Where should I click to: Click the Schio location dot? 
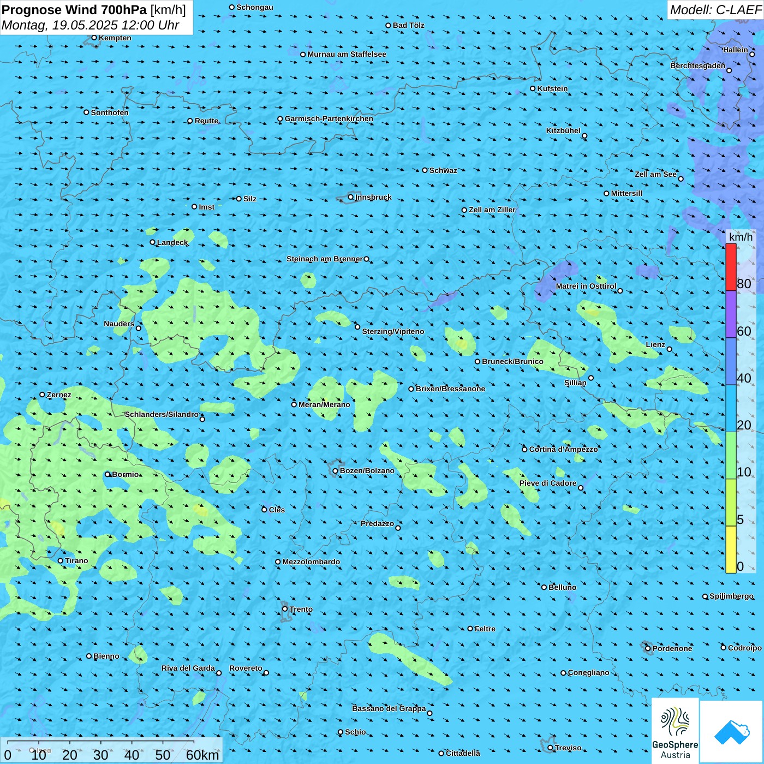coord(341,732)
